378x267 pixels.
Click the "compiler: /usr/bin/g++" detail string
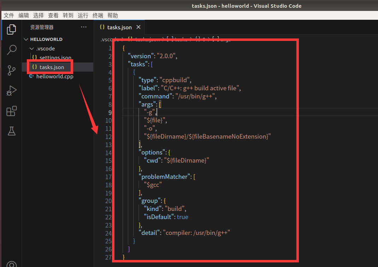pos(196,233)
